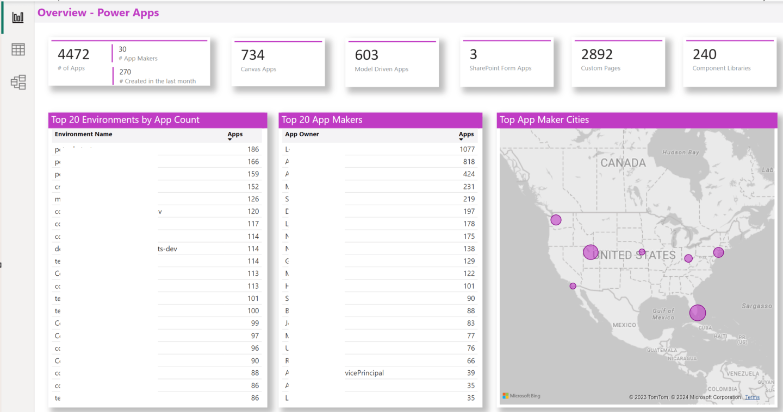Select the 2892 Custom Pages card
This screenshot has height=412, width=783.
point(618,62)
